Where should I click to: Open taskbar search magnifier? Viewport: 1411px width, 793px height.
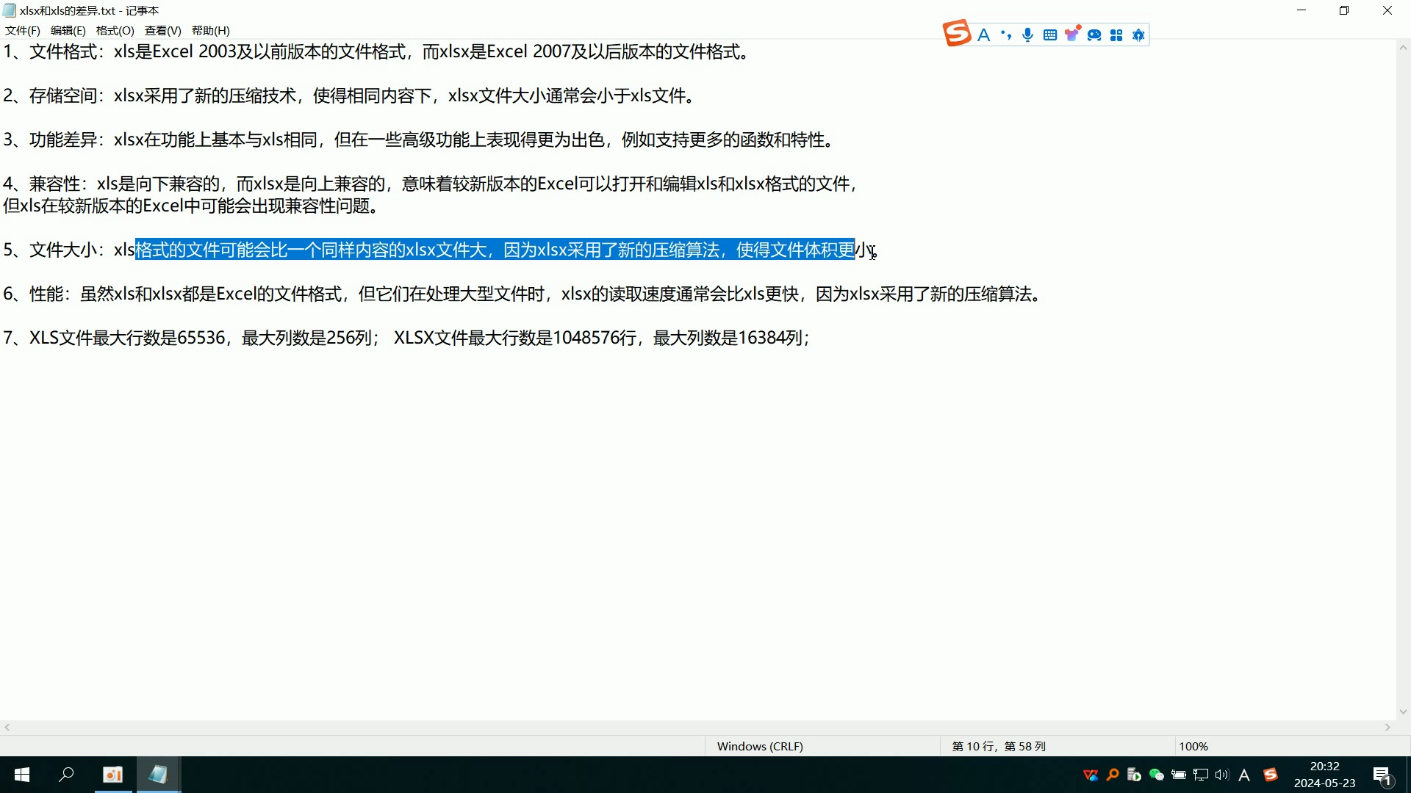66,775
